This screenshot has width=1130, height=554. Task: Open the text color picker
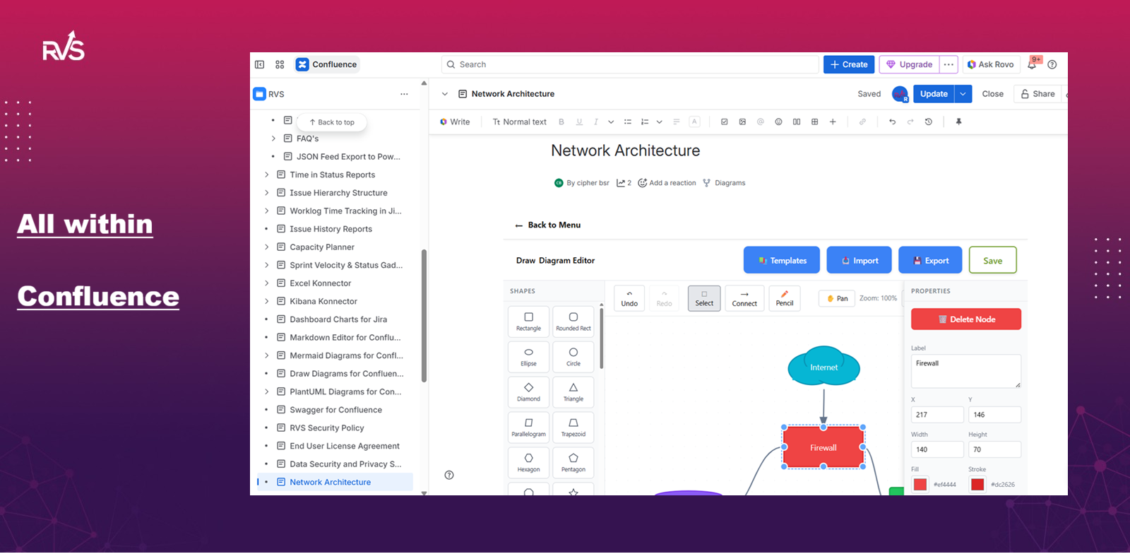coord(694,122)
